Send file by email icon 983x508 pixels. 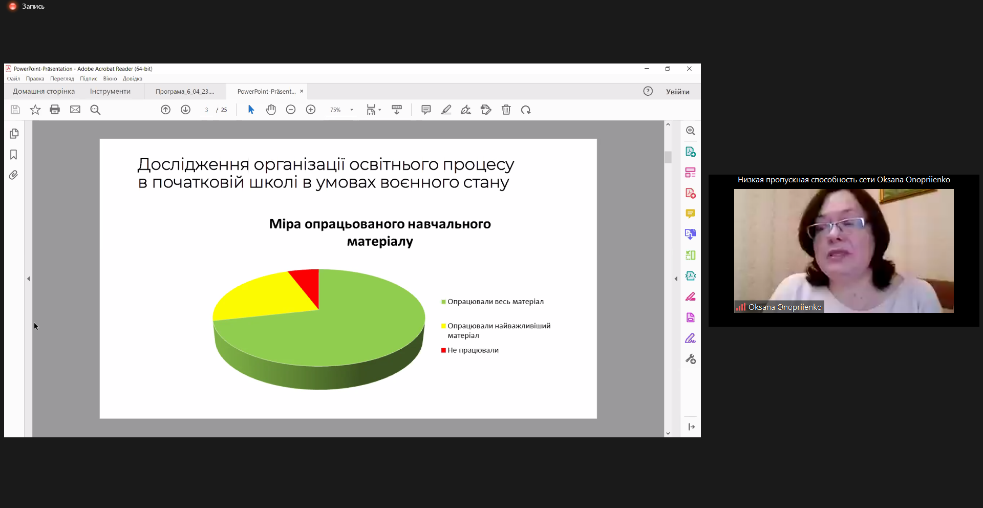75,110
